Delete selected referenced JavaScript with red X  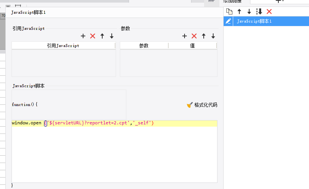pyautogui.click(x=93, y=36)
